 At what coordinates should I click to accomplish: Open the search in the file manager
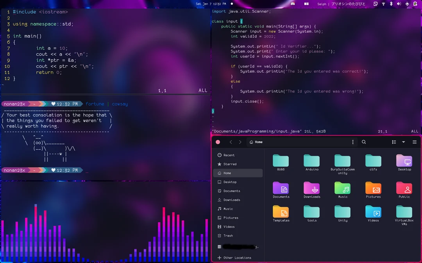tap(363, 142)
